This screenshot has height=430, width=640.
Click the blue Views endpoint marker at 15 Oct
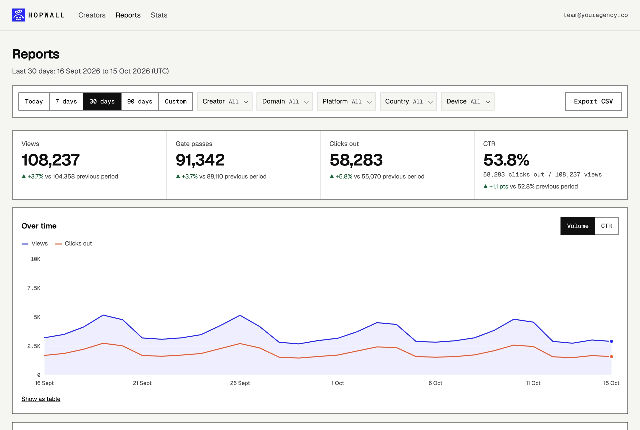[611, 341]
